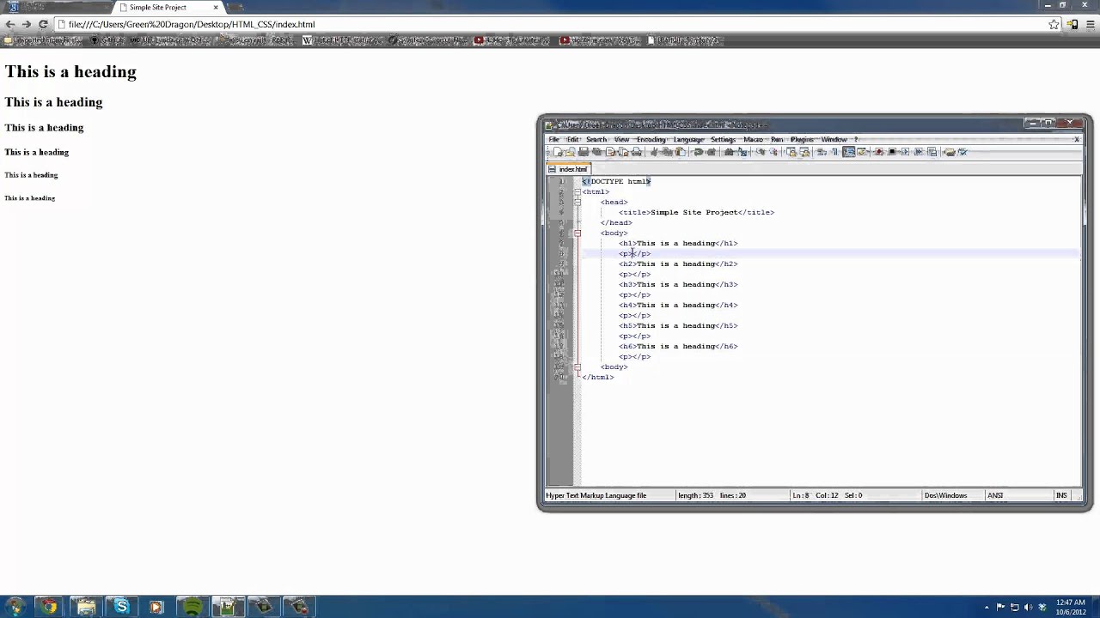Click the Chrome back arrow button

tap(10, 24)
